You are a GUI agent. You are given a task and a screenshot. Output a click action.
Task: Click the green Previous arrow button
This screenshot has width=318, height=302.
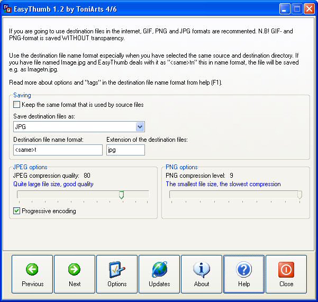coord(32,274)
